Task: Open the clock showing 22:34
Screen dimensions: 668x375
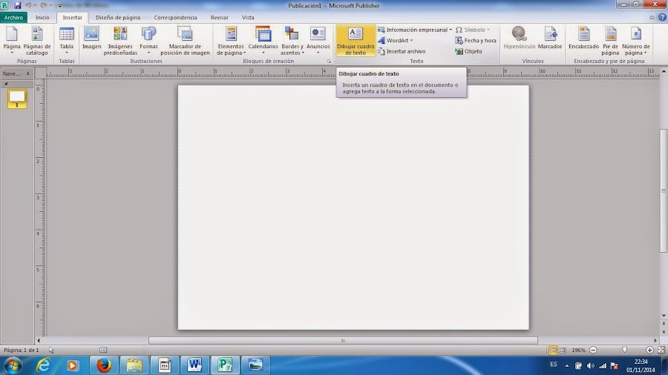Action: (x=641, y=365)
